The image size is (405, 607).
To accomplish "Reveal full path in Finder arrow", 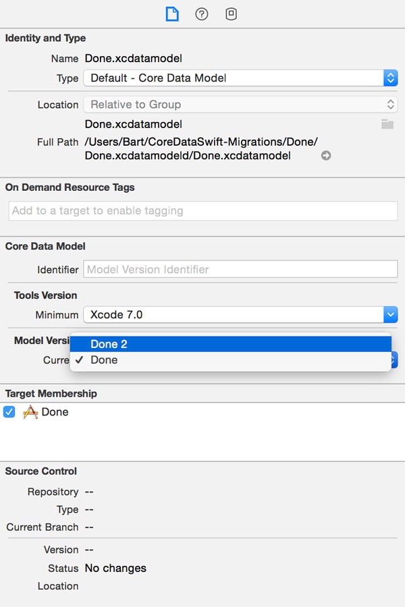I will (x=326, y=156).
